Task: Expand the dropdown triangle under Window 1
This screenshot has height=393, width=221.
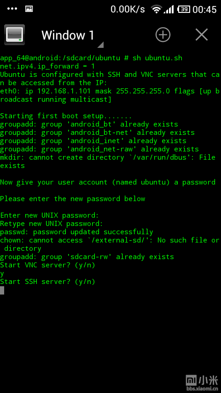Action: (100, 45)
